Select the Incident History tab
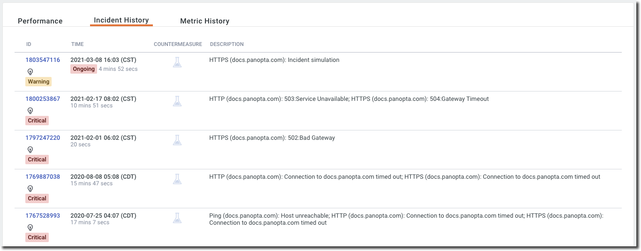The width and height of the screenshot is (641, 251). pos(121,21)
